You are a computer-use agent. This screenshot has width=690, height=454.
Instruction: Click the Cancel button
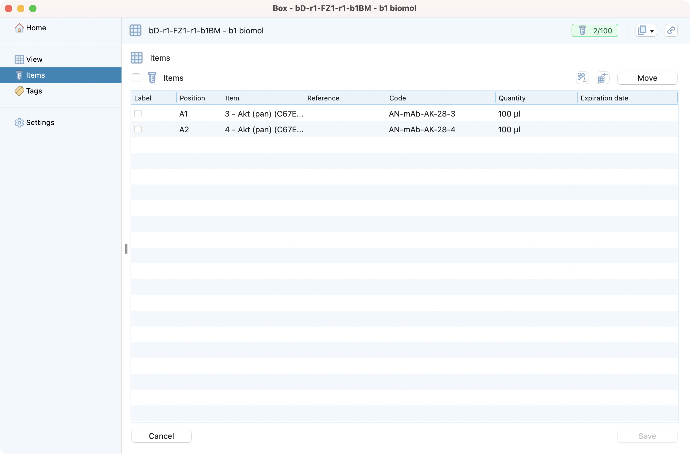[161, 436]
